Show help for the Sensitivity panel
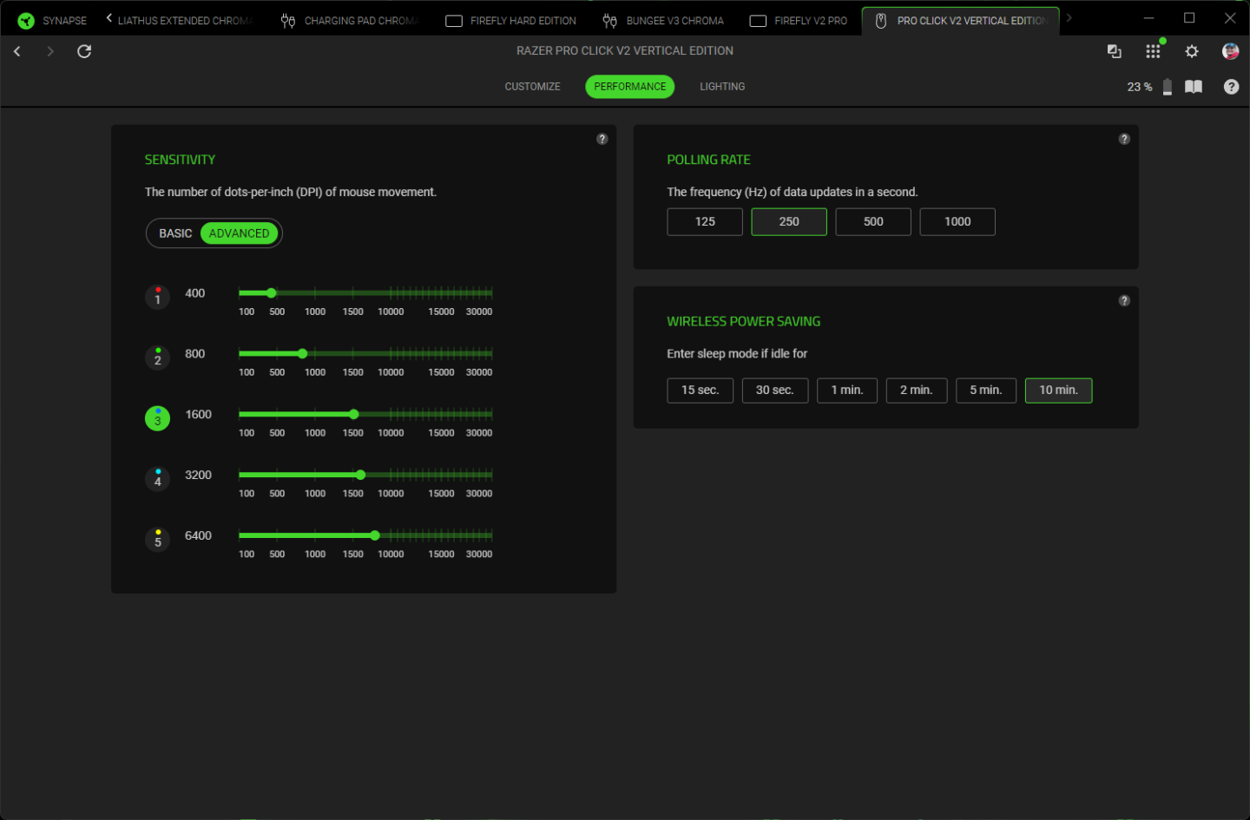This screenshot has width=1250, height=820. [x=602, y=139]
